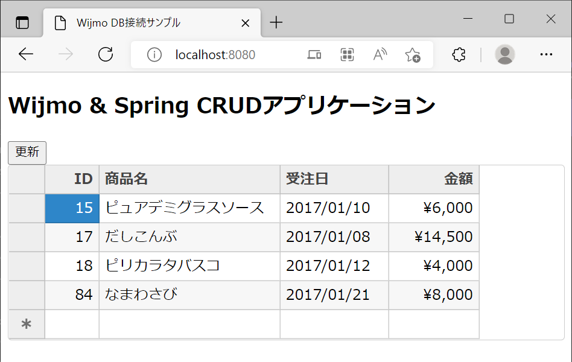The image size is (572, 362).
Task: Minimize the browser window
Action: [x=468, y=18]
